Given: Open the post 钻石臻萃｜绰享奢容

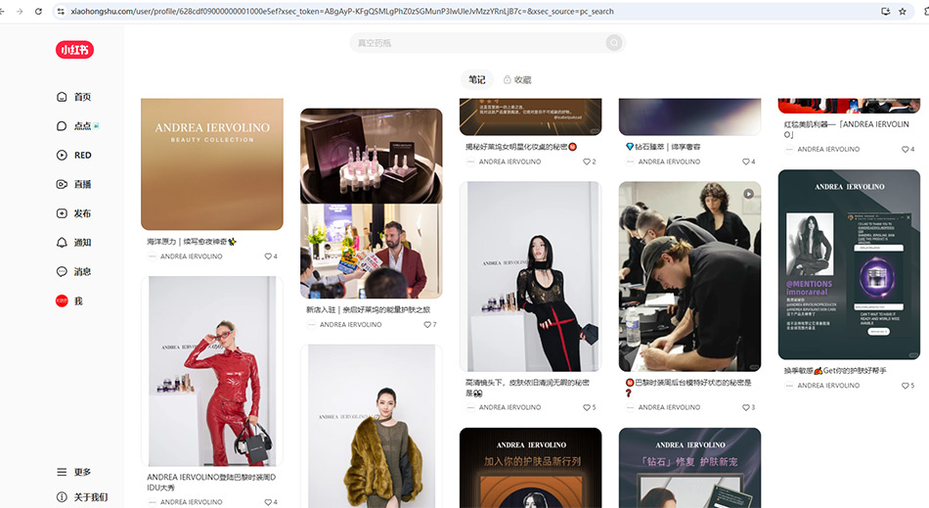Looking at the screenshot, I should pyautogui.click(x=663, y=147).
